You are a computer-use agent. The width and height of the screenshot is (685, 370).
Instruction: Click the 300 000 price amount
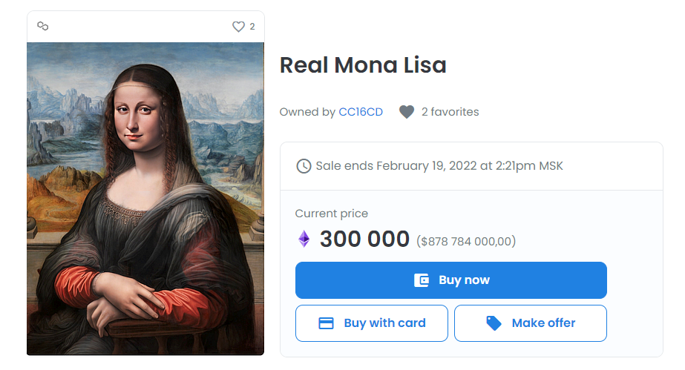[364, 239]
